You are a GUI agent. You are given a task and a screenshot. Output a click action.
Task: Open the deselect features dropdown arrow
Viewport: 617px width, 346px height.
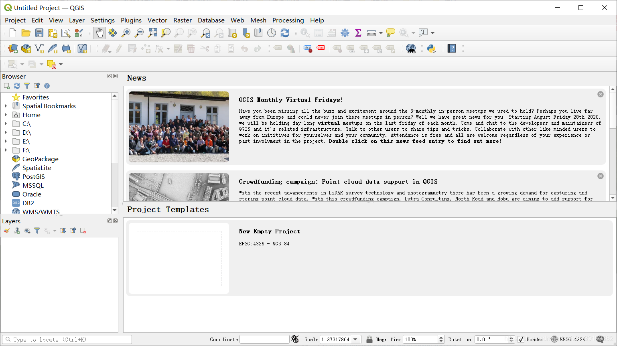(x=61, y=64)
